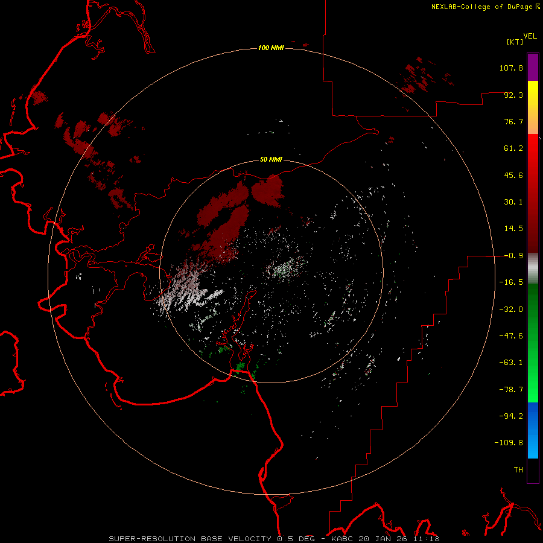
Task: Click the -78.7 velocity scale value
Action: pyautogui.click(x=511, y=390)
